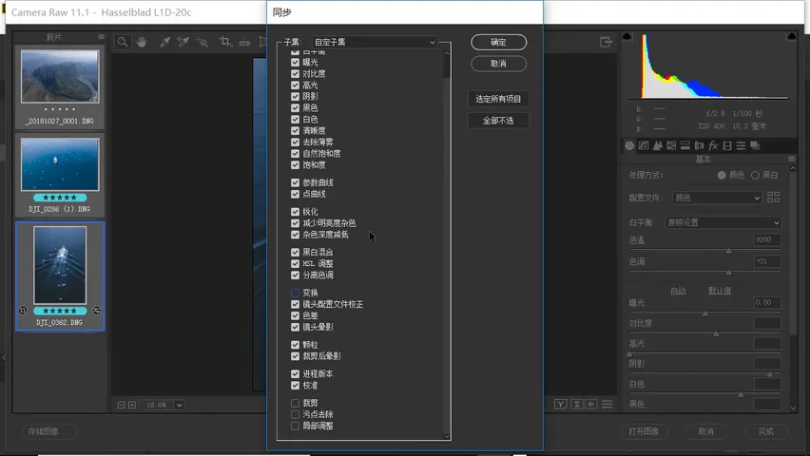Click the 完成 button
810x456 pixels.
(765, 431)
